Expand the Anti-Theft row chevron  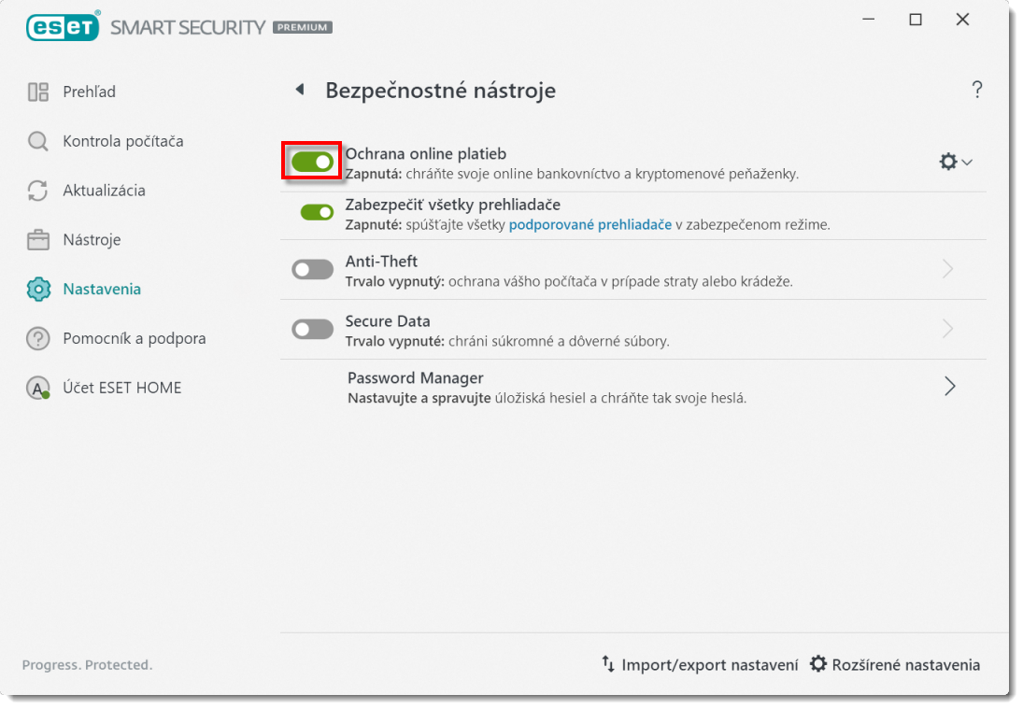[948, 270]
